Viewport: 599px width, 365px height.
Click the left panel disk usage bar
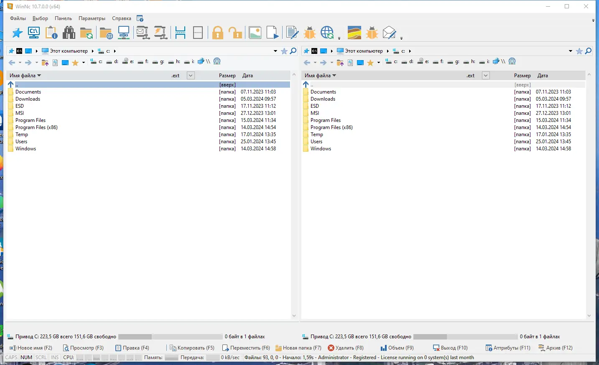[171, 336]
